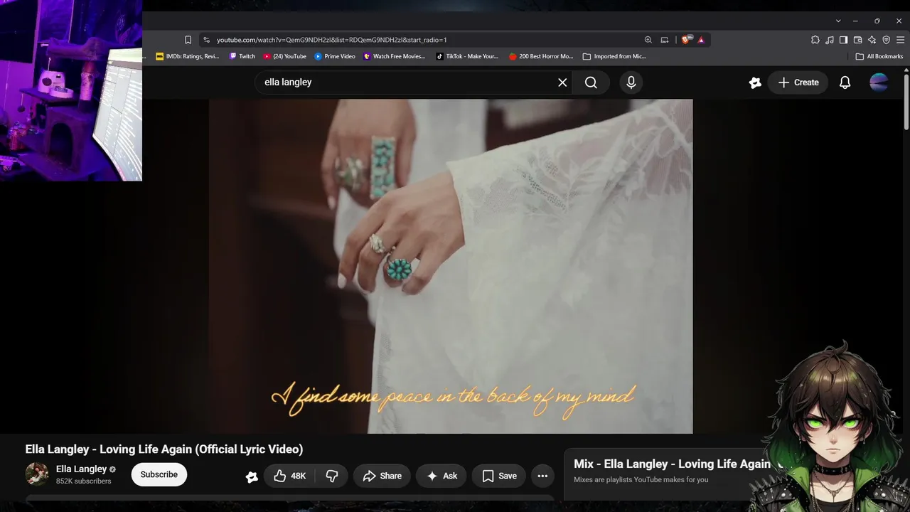
Task: Open the YouTube account avatar menu
Action: tap(879, 82)
